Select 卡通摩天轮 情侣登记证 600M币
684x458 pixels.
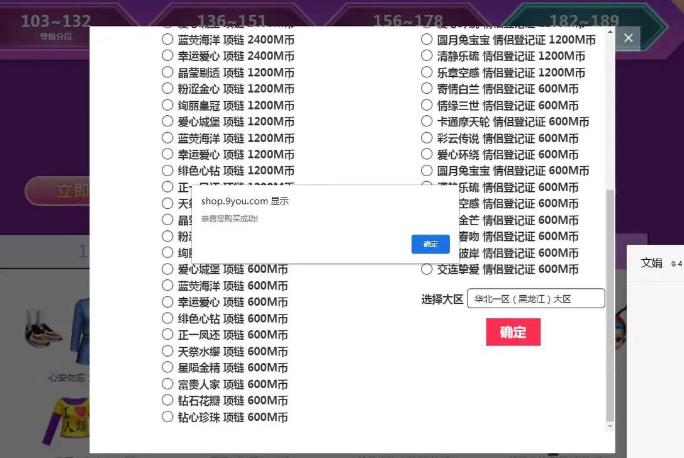(426, 121)
